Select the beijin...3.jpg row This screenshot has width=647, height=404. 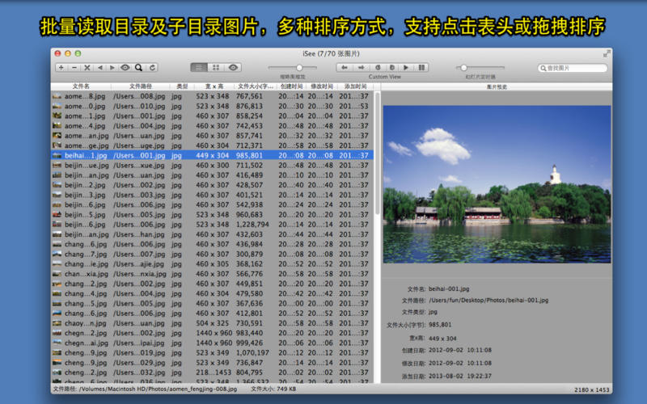click(212, 195)
